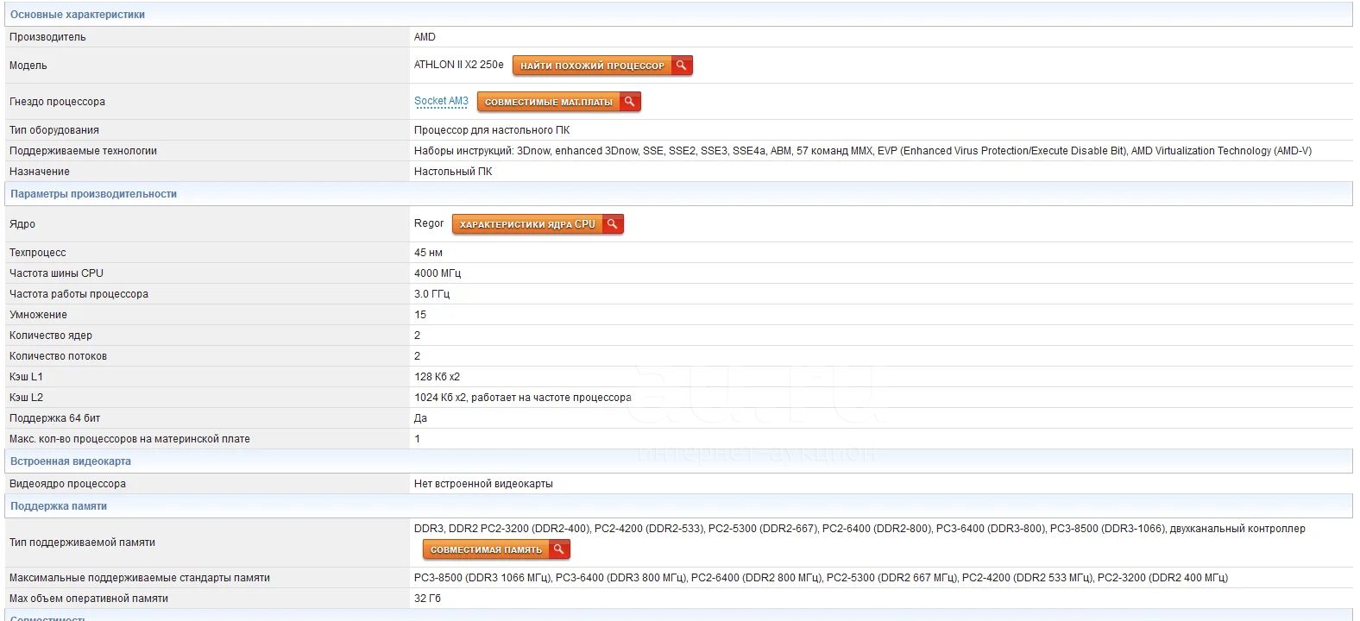Click the 'Кэш L1' label
1360x621 pixels.
26,377
